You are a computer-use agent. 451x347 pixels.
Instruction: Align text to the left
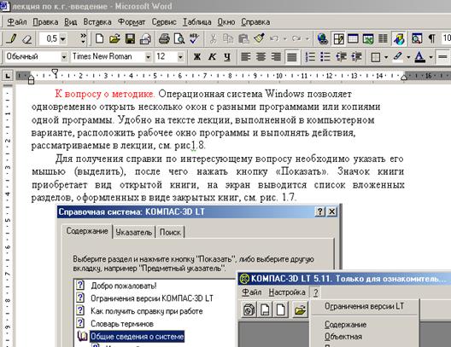click(245, 57)
